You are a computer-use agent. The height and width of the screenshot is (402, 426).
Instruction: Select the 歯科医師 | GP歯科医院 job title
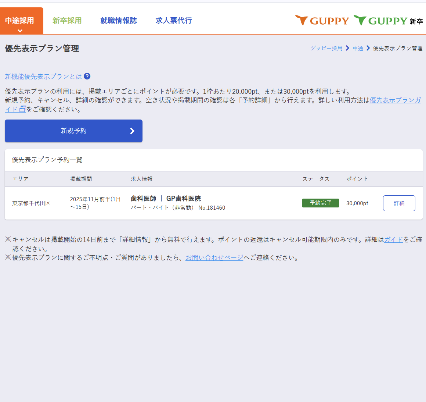(x=166, y=199)
